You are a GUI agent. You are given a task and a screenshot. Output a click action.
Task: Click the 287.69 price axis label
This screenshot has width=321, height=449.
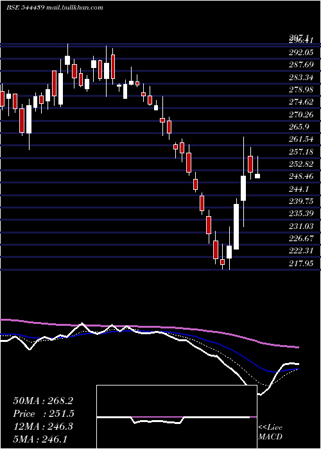click(301, 65)
